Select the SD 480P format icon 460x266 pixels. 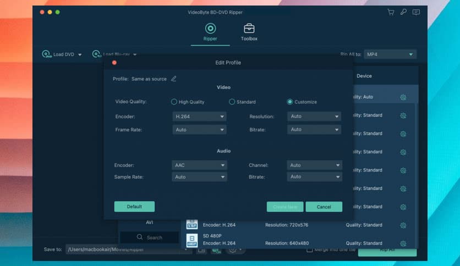(x=192, y=240)
